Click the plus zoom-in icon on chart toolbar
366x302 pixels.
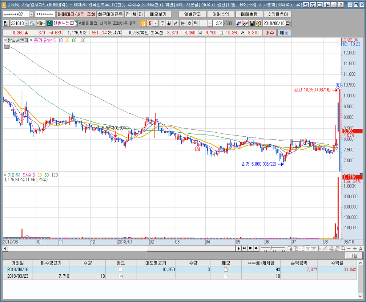tap(355, 249)
